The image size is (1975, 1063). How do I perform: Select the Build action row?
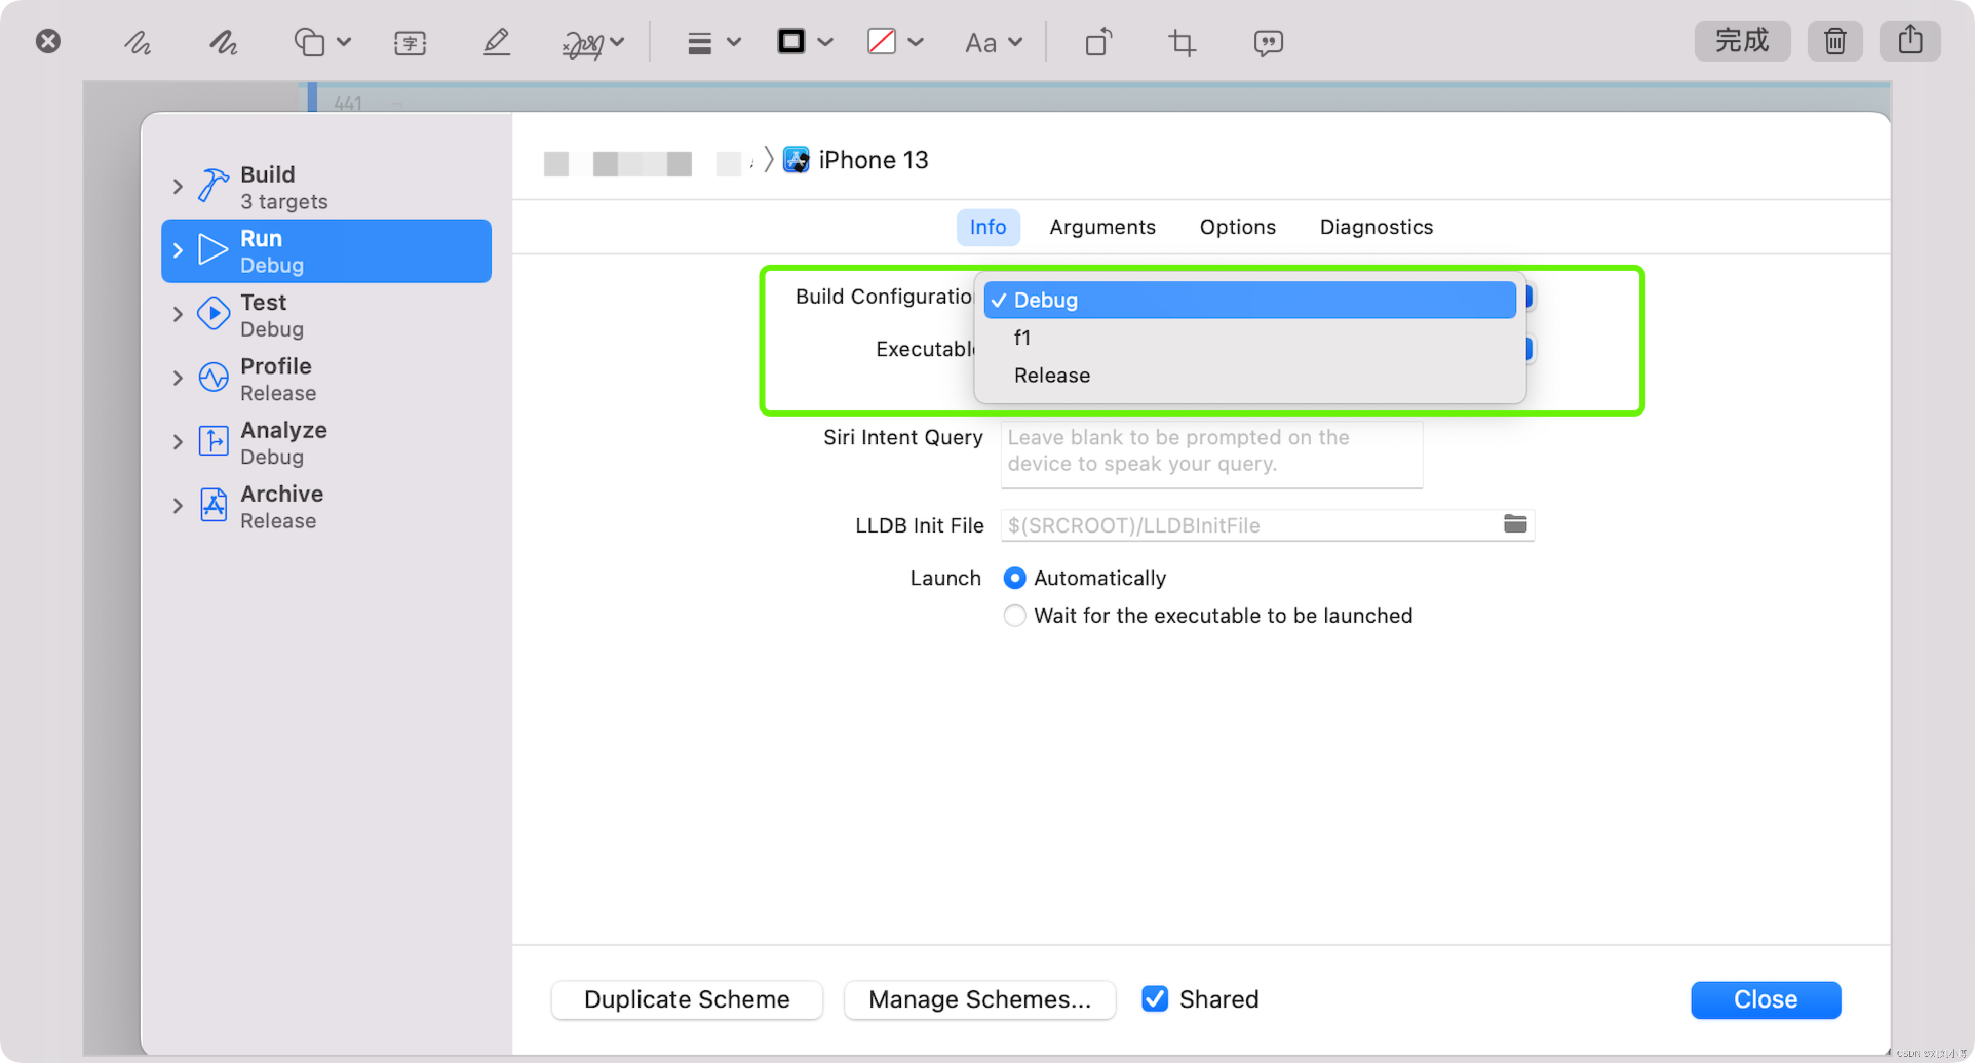326,188
